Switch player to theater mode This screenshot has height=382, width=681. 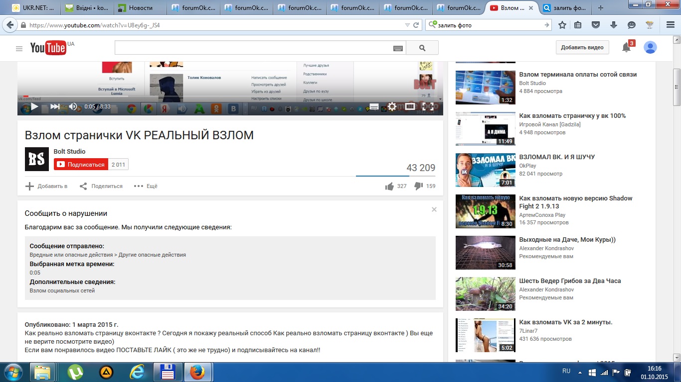point(410,106)
